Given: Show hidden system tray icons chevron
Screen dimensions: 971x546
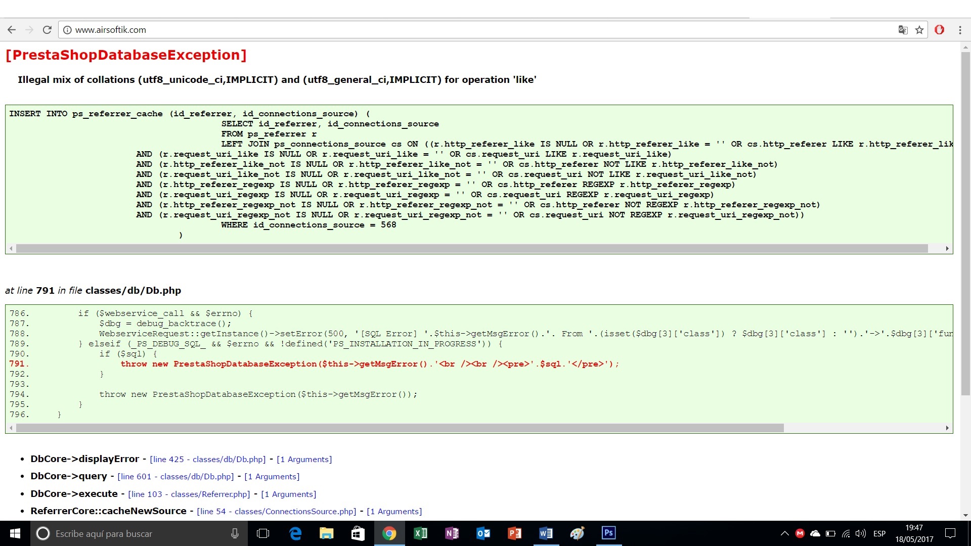Looking at the screenshot, I should [784, 533].
